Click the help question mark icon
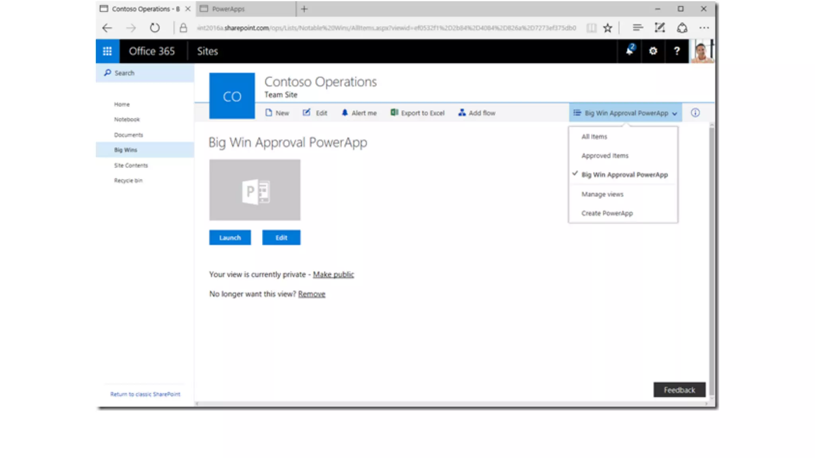 [x=677, y=51]
